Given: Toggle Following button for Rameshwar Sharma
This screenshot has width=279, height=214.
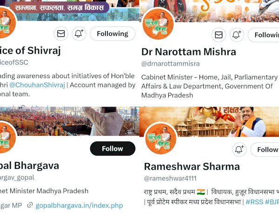Looking at the screenshot, I should point(265,149).
